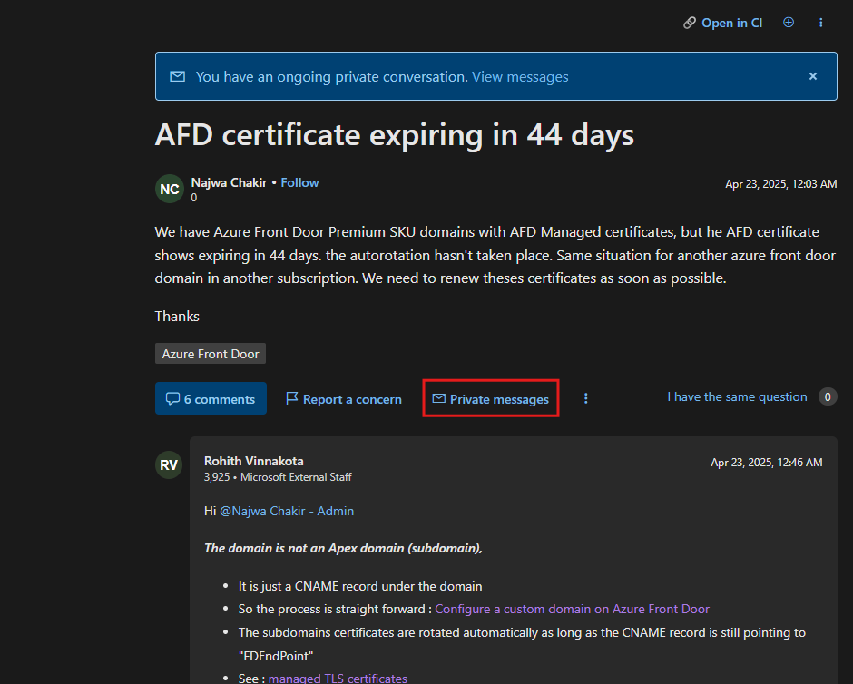Click the RV avatar of Rohith Vinnakota

(169, 464)
